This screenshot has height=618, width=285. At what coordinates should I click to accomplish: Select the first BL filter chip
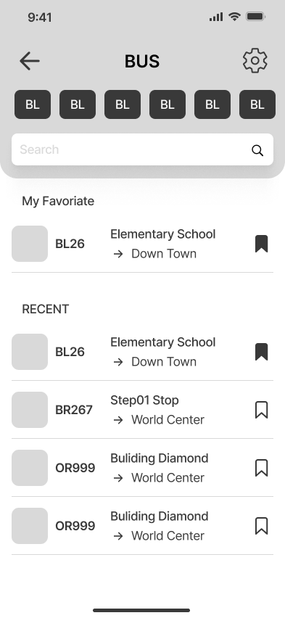coord(33,104)
